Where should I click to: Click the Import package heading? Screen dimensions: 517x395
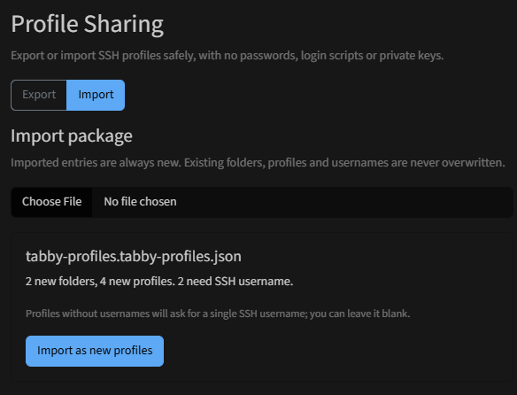point(72,136)
